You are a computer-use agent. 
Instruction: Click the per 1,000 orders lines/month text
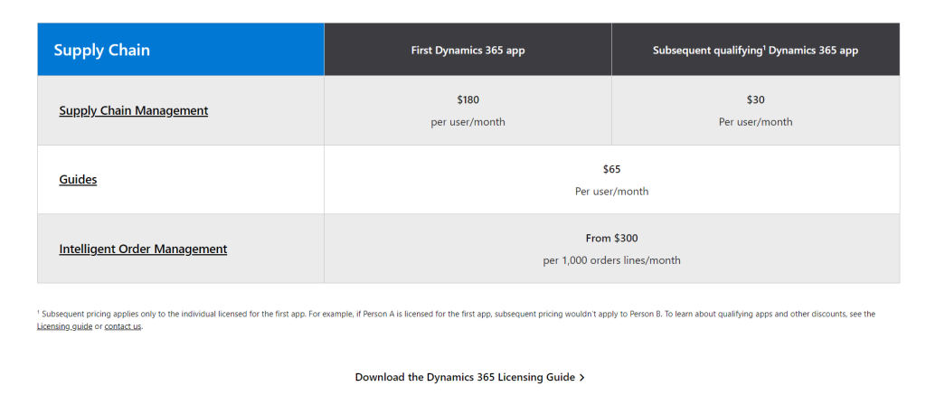(612, 260)
